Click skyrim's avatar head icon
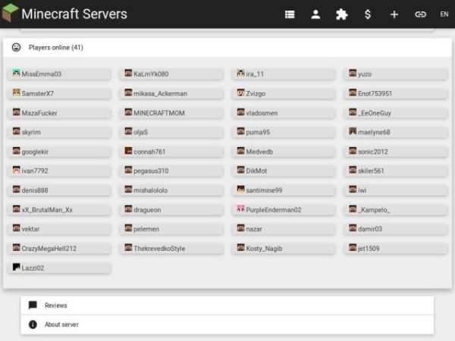Image resolution: width=455 pixels, height=341 pixels. click(17, 131)
